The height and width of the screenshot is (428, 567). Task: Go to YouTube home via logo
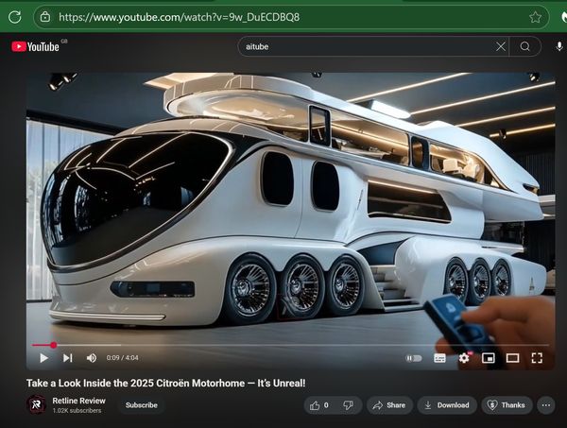[36, 46]
